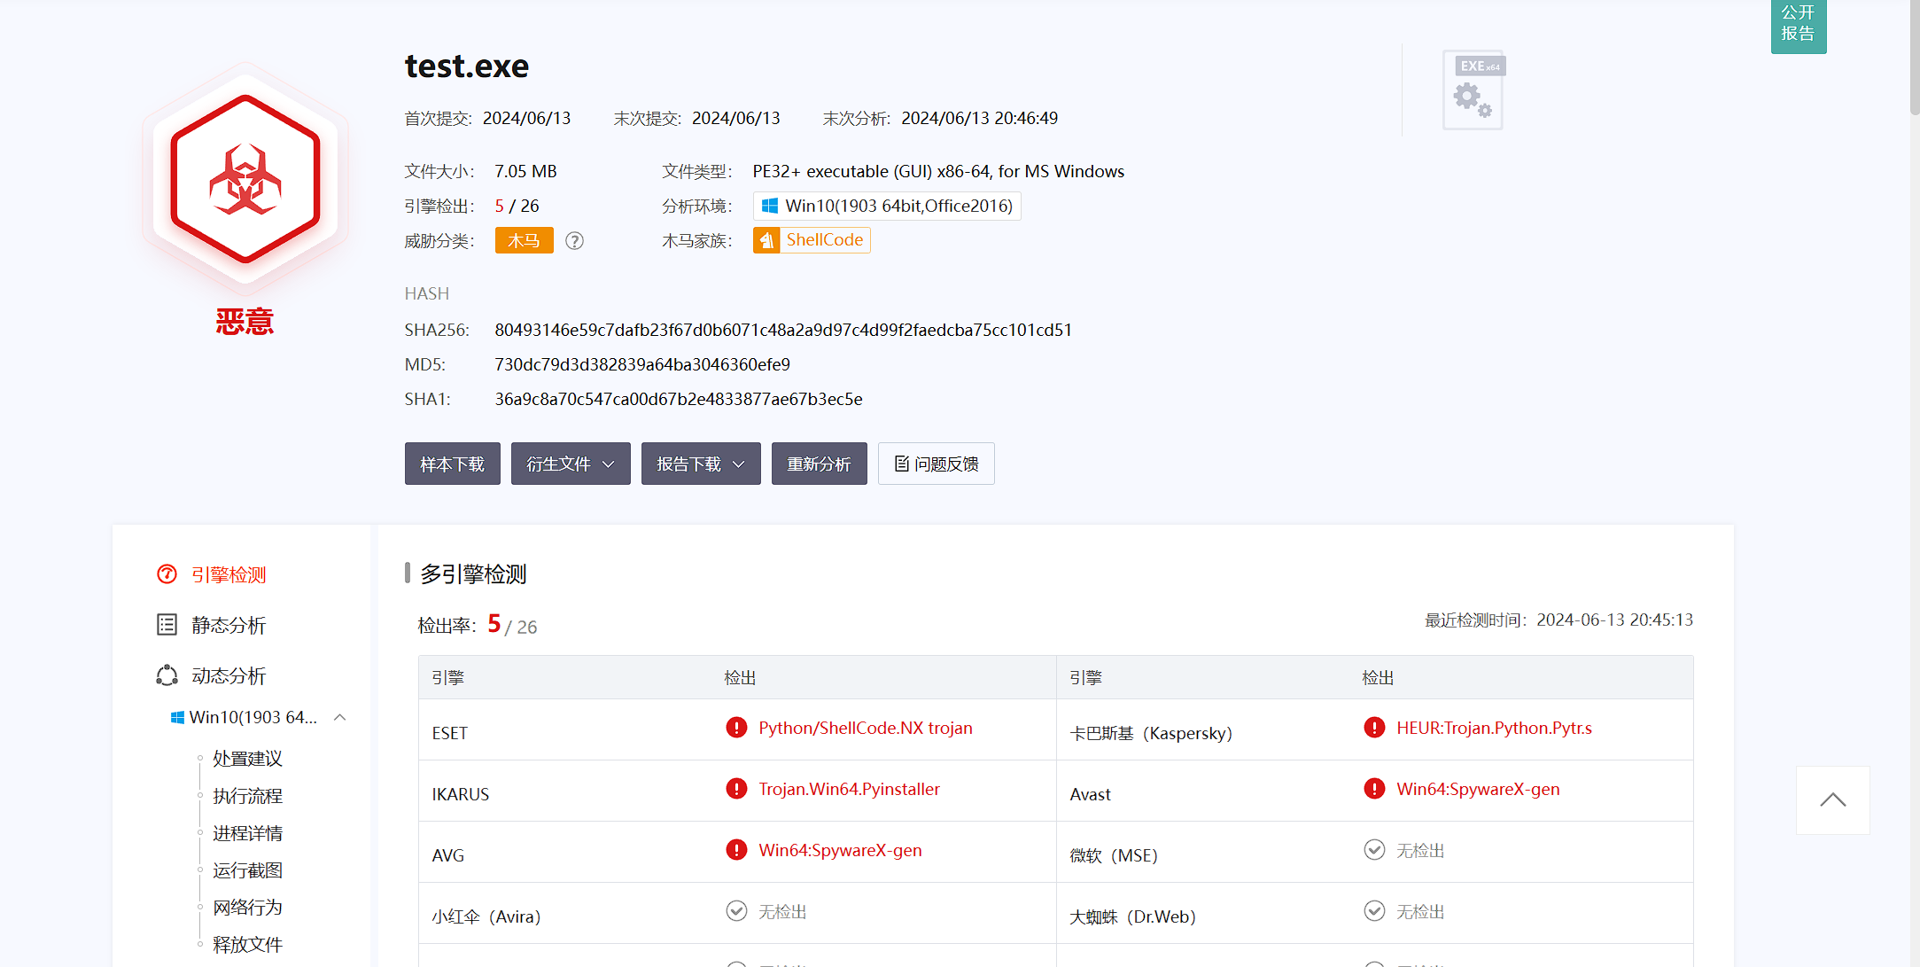The image size is (1920, 967).
Task: Click the SHA256 hash value
Action: point(783,330)
